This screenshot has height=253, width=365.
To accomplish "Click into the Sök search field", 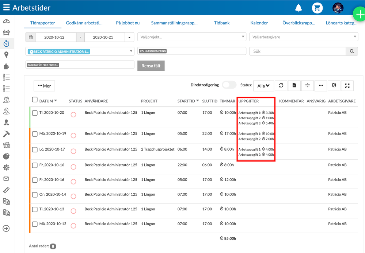I will coord(297,51).
